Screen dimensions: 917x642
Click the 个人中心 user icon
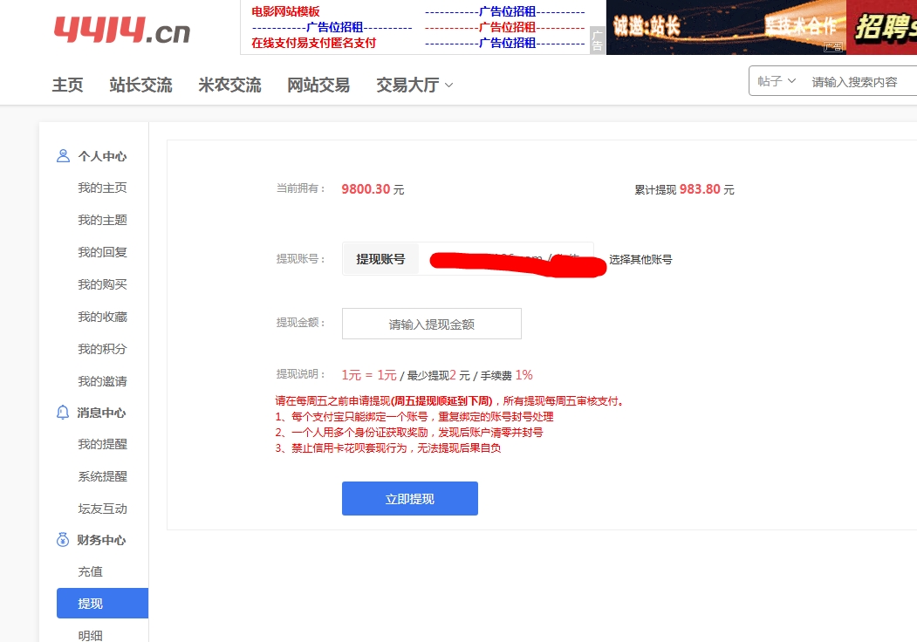(x=63, y=156)
